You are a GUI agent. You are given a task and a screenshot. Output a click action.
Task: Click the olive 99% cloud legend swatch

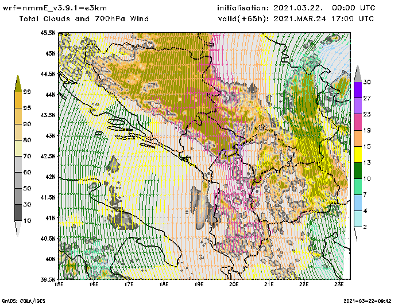pyautogui.click(x=18, y=84)
